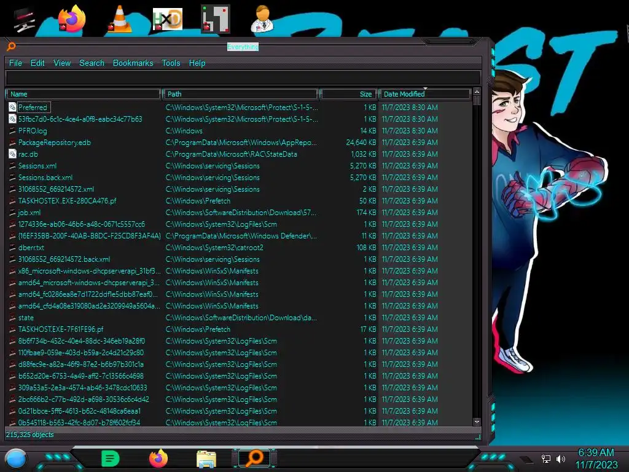Viewport: 629px width, 472px height.
Task: Open the first desktop icon left of Firefox
Action: pyautogui.click(x=24, y=19)
